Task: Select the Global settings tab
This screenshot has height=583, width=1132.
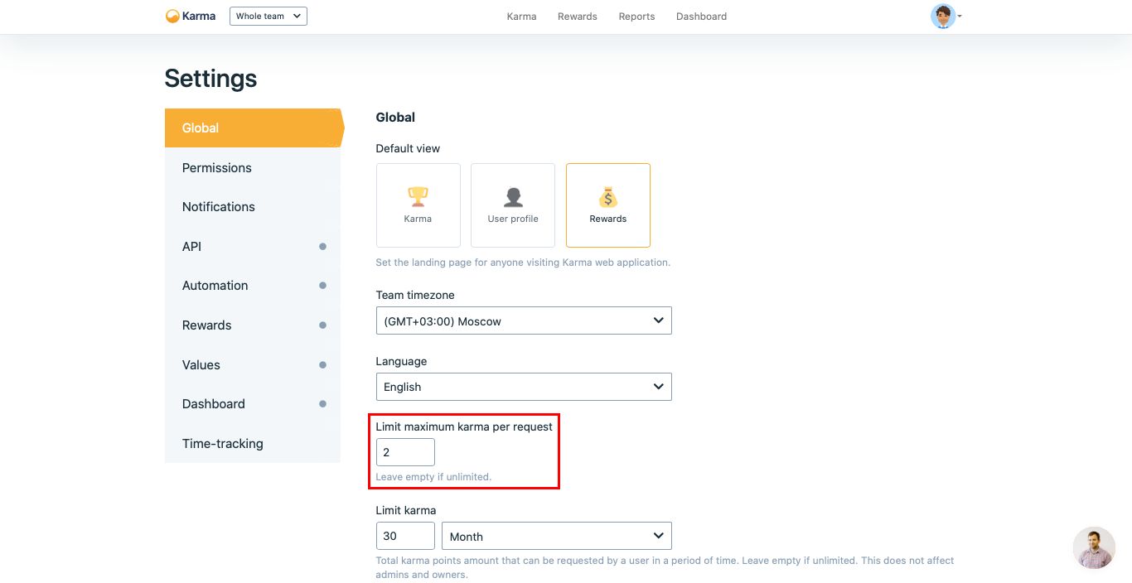Action: click(254, 128)
